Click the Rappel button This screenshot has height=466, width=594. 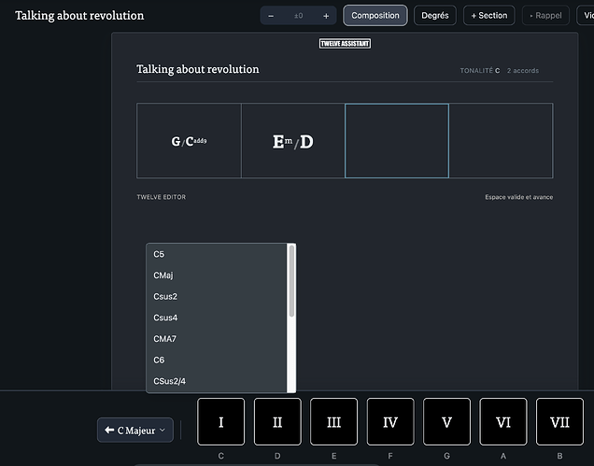tap(545, 16)
